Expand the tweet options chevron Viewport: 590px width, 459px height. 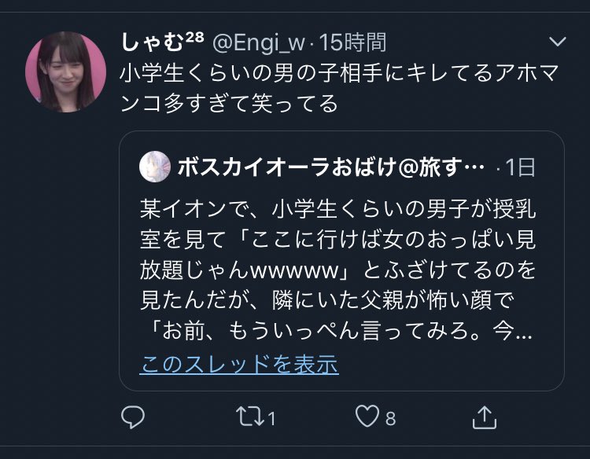[x=558, y=42]
